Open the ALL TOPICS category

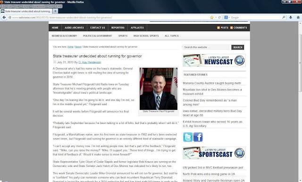pyautogui.click(x=172, y=36)
